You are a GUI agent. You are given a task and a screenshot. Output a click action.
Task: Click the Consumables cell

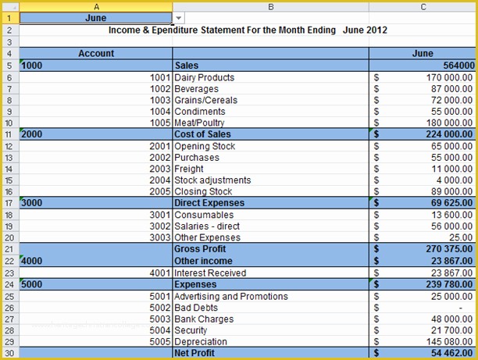tap(271, 215)
